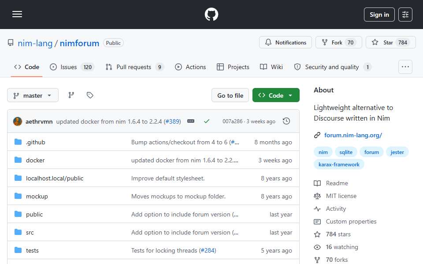This screenshot has height=264, width=423.
Task: Select the forum topic tag
Action: click(x=371, y=152)
